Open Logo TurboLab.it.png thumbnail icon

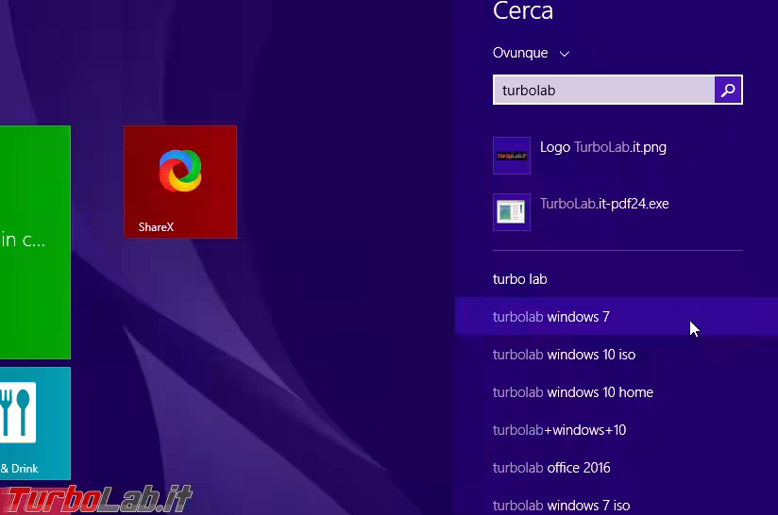click(x=512, y=156)
